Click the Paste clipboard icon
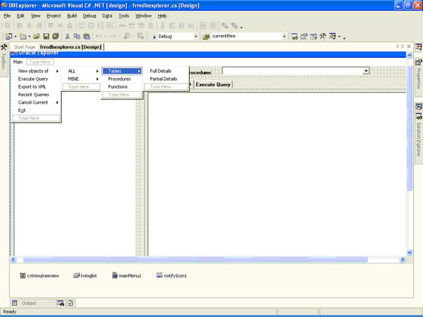This screenshot has height=317, width=423. click(86, 36)
